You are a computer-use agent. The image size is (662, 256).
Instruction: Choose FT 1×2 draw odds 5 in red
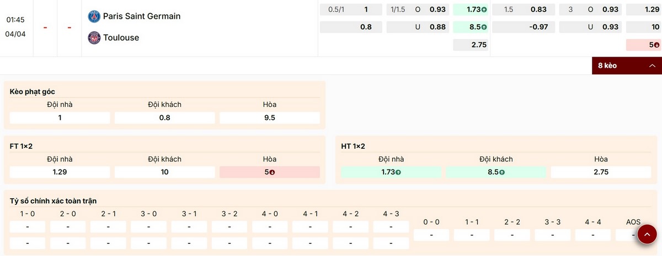click(x=269, y=172)
